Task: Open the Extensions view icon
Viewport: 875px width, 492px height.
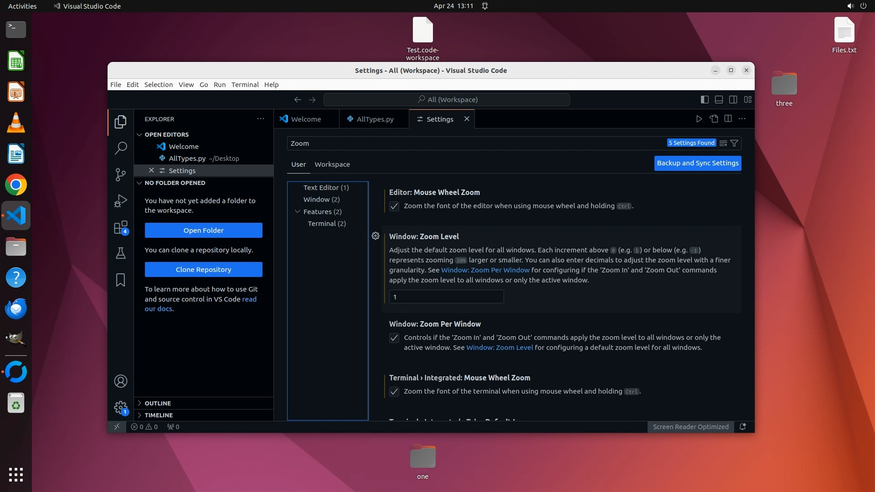Action: (120, 227)
